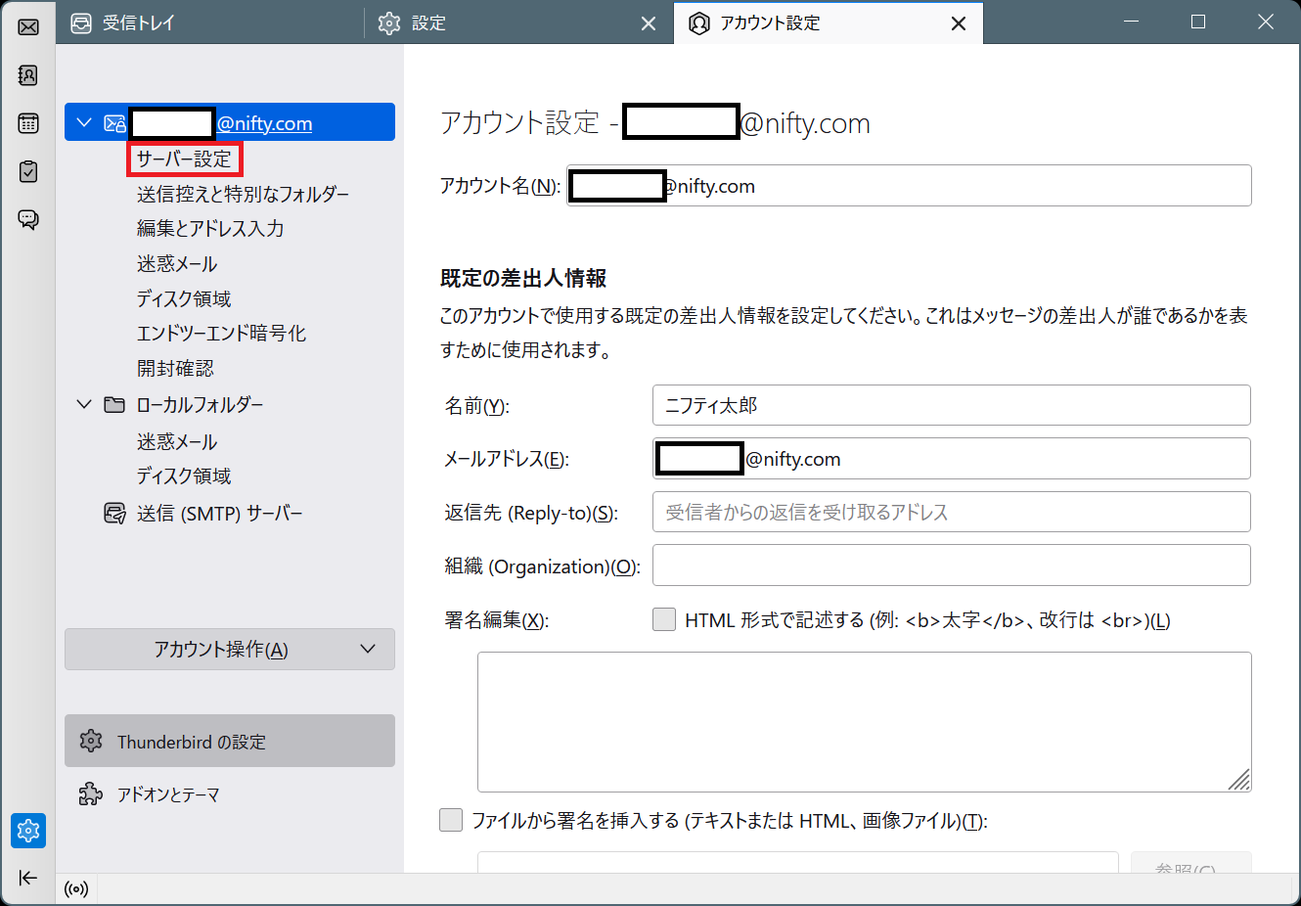Collapse the ローカルフォルダー tree node
The width and height of the screenshot is (1301, 906).
click(84, 404)
